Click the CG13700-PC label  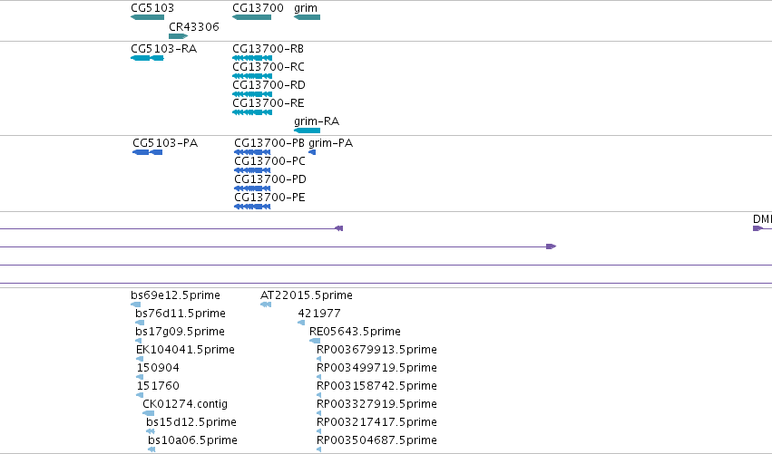[x=269, y=161]
